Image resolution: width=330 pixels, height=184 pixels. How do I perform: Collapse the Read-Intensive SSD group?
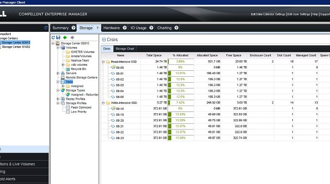coord(103,62)
